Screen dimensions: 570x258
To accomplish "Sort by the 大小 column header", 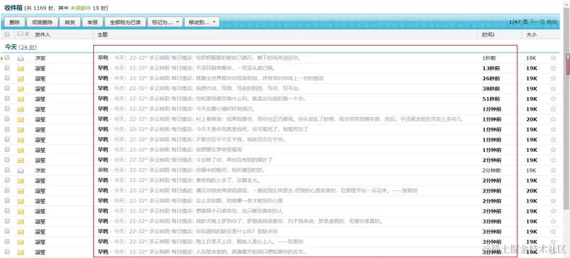I will tap(531, 34).
